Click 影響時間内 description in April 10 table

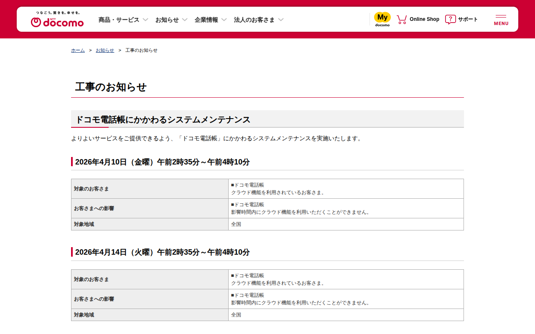[301, 212]
